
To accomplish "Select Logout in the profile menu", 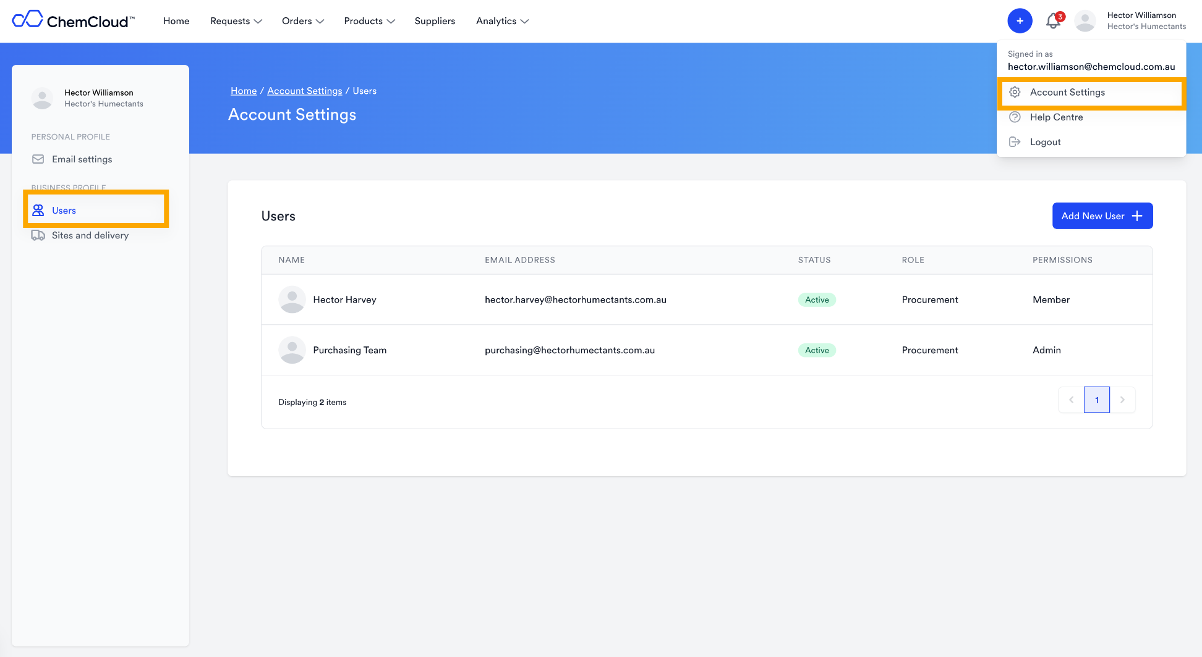I will [x=1091, y=142].
